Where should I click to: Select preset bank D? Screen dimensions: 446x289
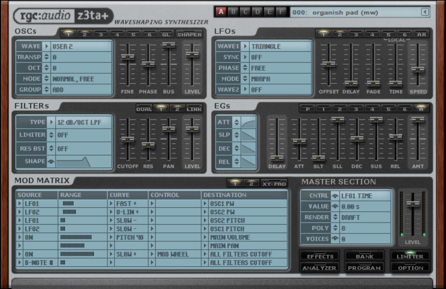point(257,12)
